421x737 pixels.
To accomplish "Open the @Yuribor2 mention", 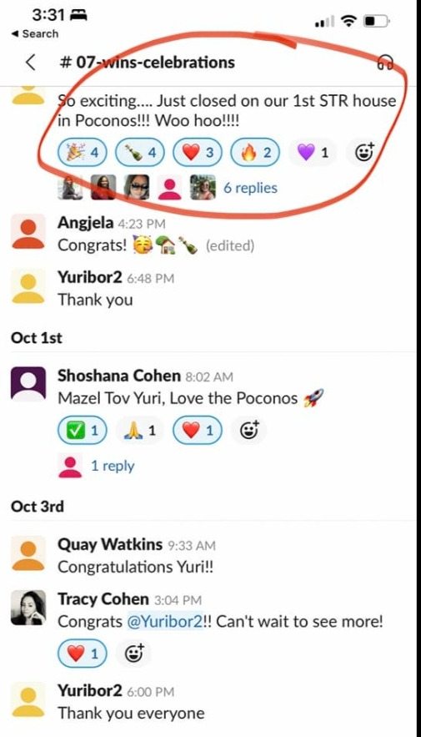I will click(165, 621).
